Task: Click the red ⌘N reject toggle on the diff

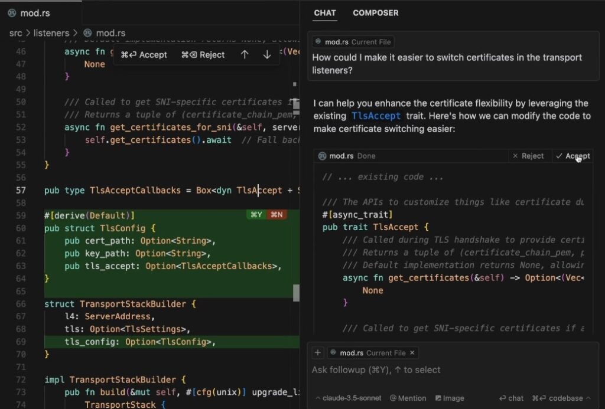Action: (278, 215)
